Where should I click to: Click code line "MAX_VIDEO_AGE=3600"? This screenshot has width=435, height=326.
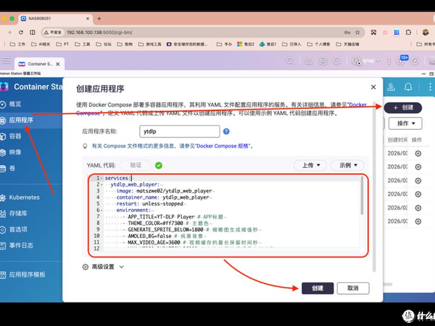pos(154,242)
